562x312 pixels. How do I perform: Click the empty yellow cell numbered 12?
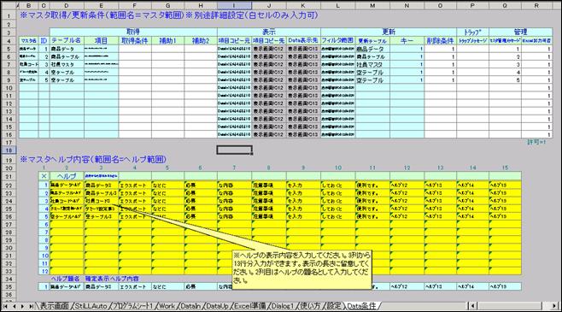(67, 271)
